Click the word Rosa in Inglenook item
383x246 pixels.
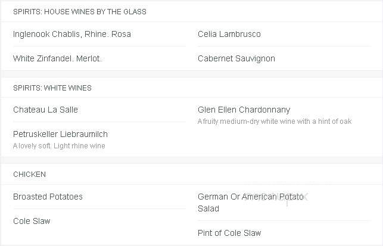[x=121, y=34]
